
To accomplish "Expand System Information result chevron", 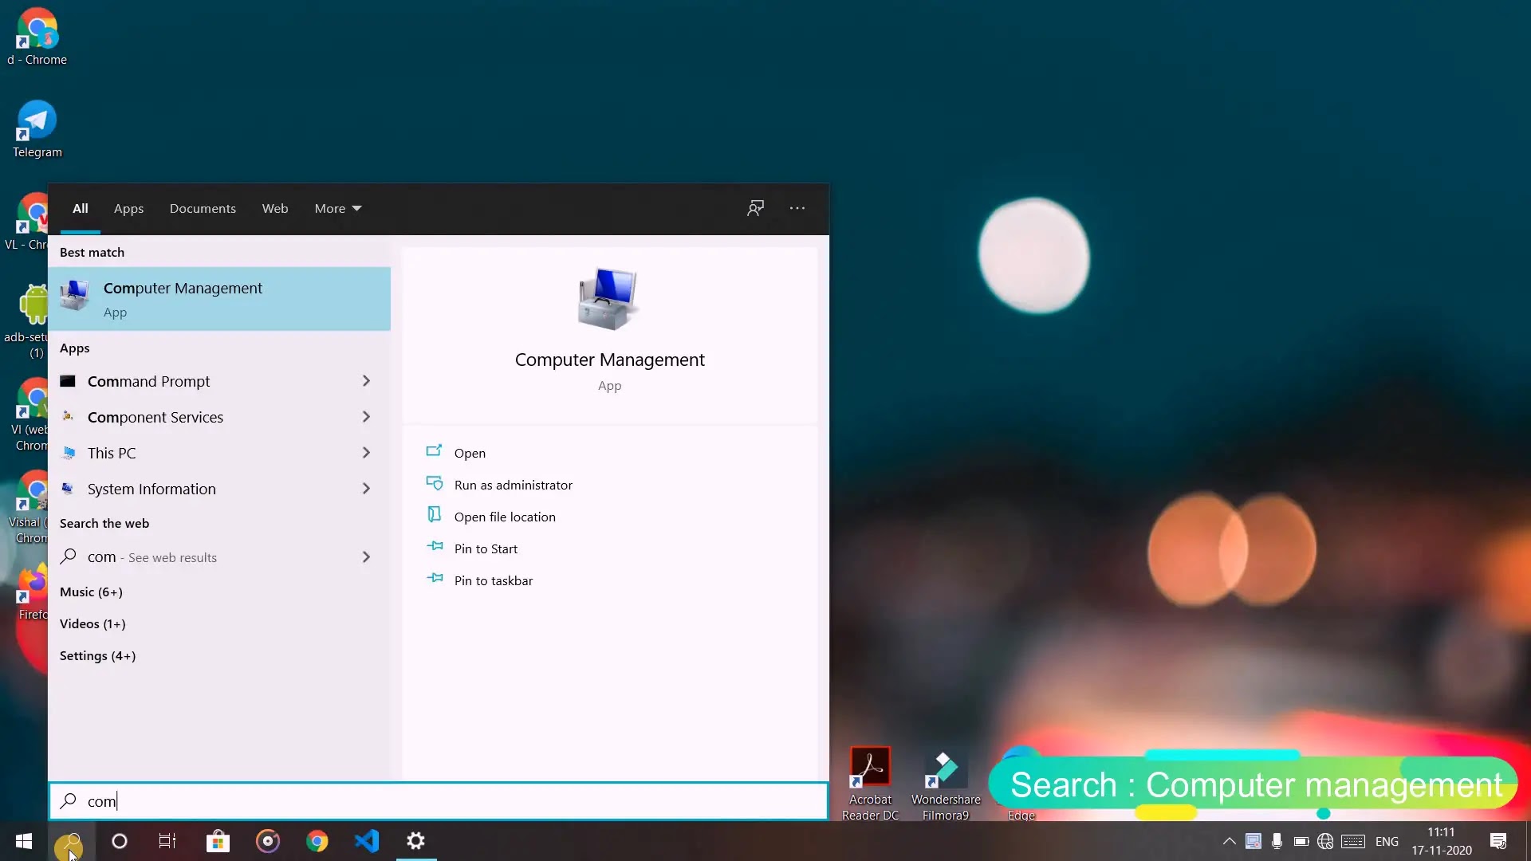I will click(x=366, y=489).
